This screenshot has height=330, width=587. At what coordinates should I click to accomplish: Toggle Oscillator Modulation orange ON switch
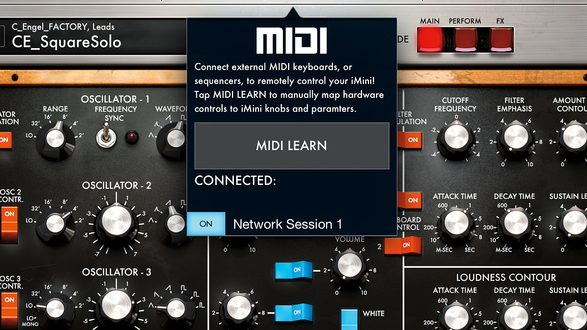pyautogui.click(x=6, y=140)
